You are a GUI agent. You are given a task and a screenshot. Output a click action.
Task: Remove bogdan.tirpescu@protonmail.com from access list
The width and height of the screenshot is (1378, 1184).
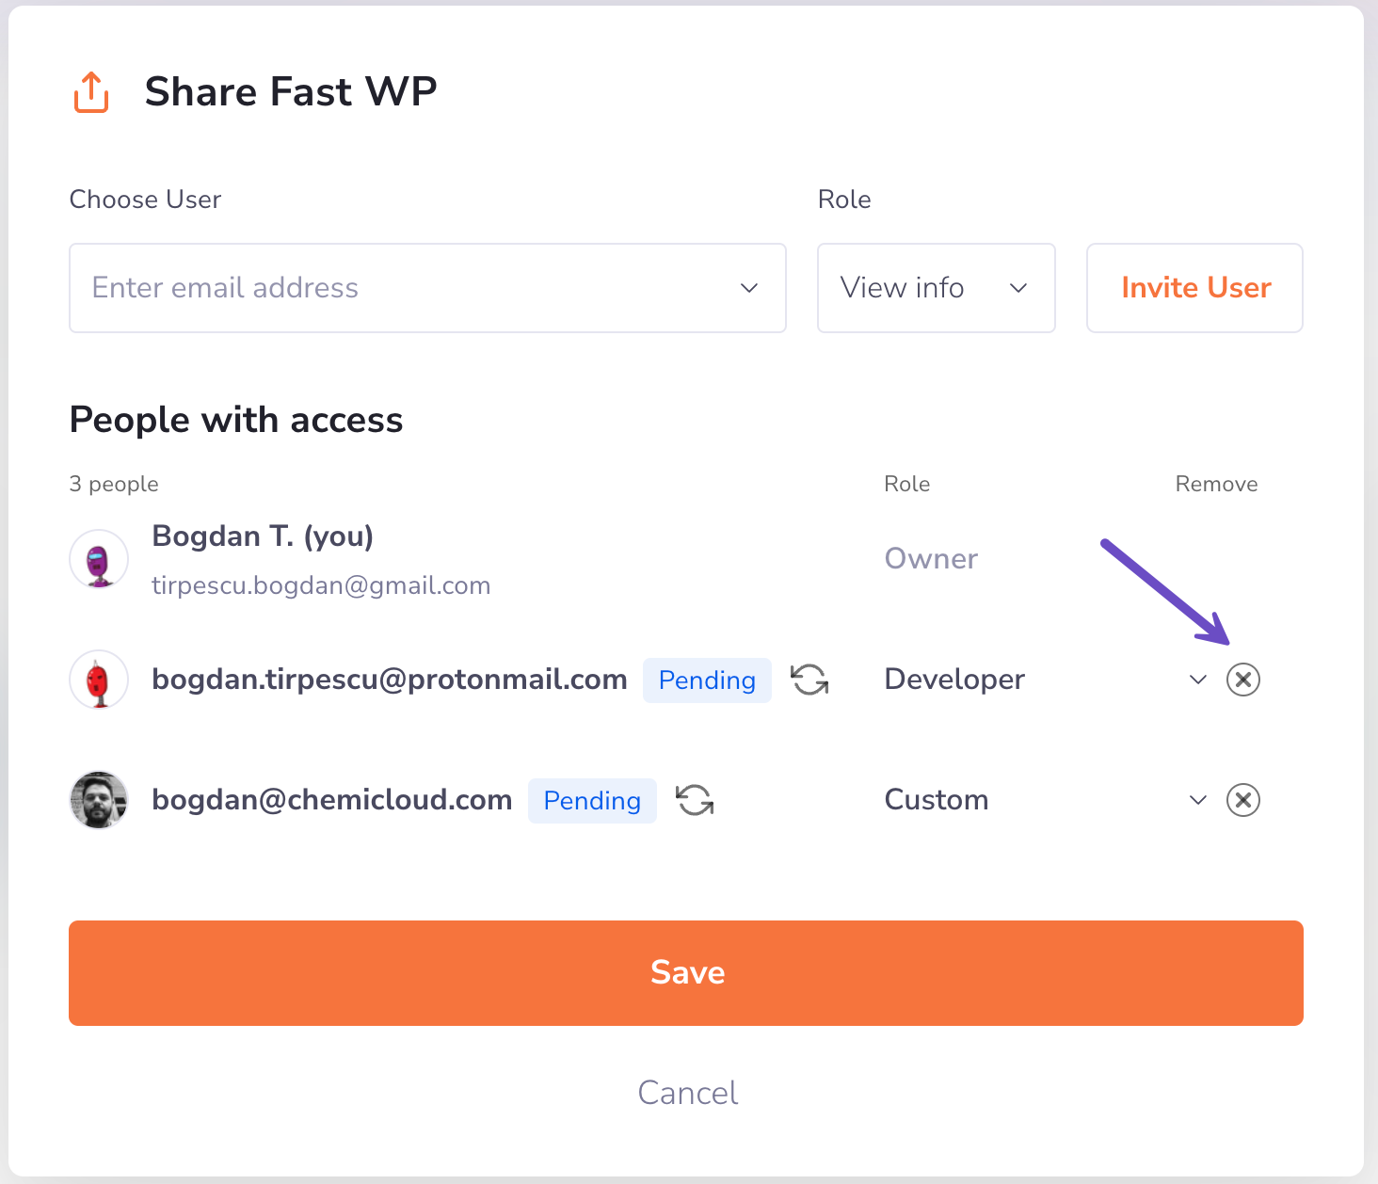click(x=1242, y=680)
